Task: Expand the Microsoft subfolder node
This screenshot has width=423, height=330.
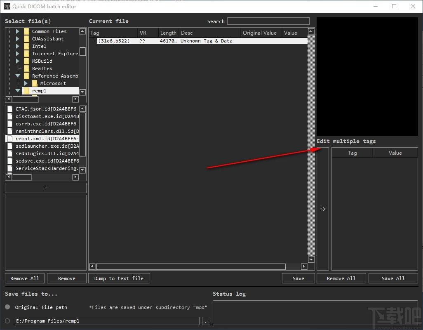Action: tap(26, 83)
